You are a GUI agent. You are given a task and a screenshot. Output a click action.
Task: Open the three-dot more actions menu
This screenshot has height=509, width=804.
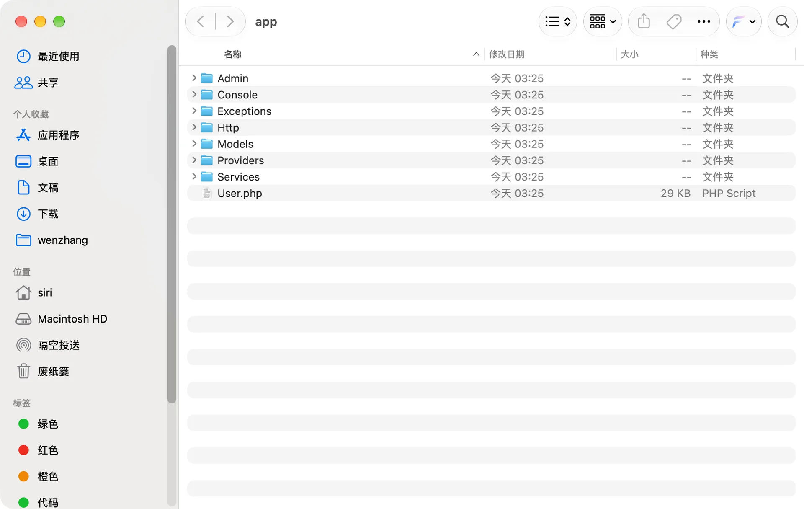pos(704,21)
